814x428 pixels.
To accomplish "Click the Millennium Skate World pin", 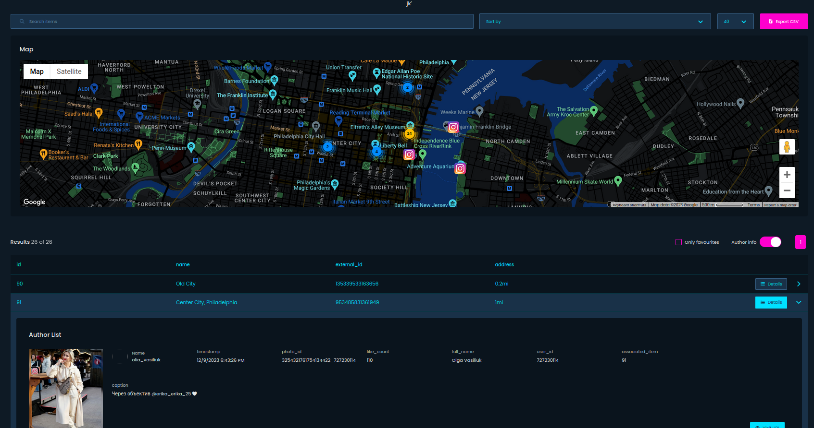I will pyautogui.click(x=618, y=181).
